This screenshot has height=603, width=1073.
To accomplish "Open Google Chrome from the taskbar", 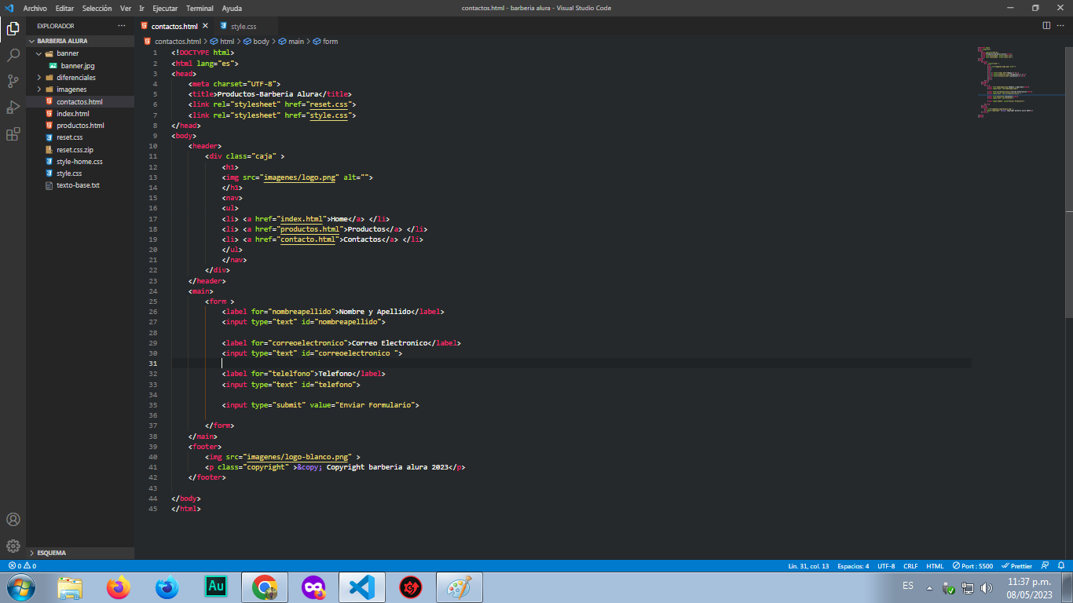I will [264, 587].
